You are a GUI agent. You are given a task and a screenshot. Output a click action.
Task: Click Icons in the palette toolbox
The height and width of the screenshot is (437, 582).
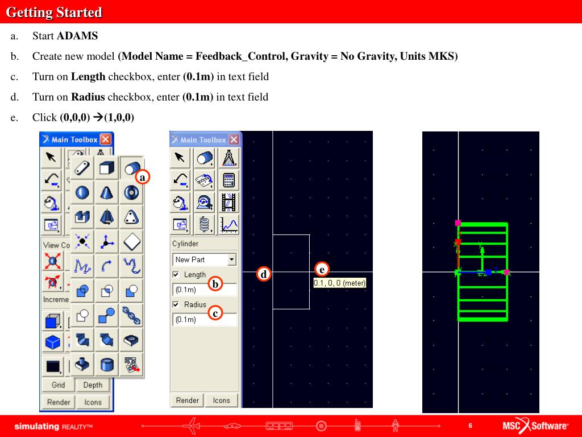coord(93,402)
